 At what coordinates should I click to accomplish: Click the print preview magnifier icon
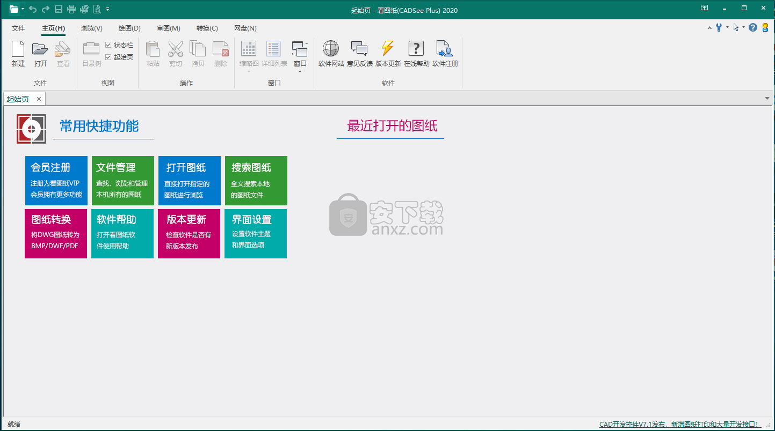(x=97, y=9)
